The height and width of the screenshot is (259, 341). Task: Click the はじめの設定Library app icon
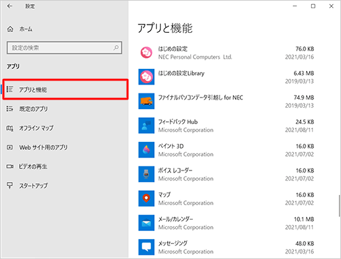[x=147, y=77]
